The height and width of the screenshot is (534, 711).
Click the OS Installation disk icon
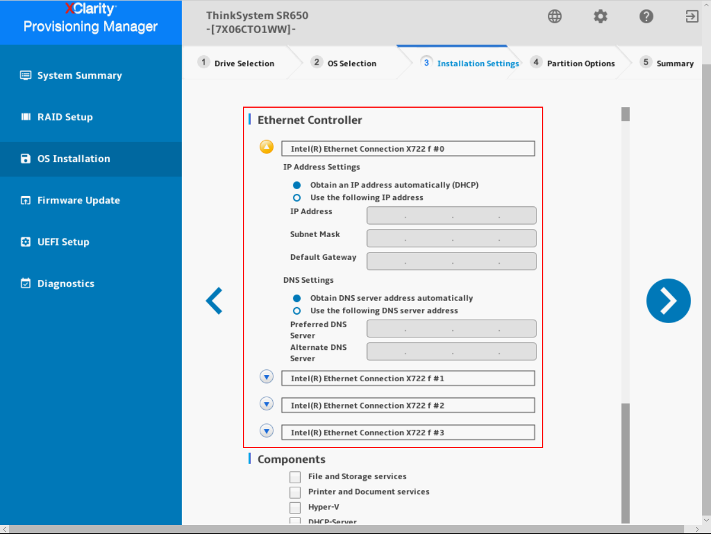[25, 158]
